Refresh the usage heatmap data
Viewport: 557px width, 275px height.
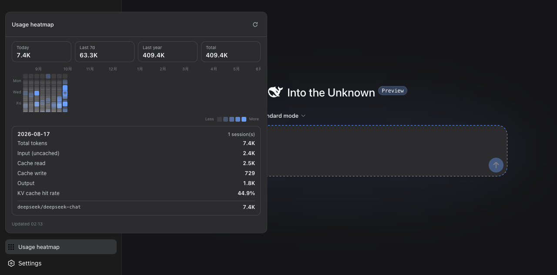255,24
